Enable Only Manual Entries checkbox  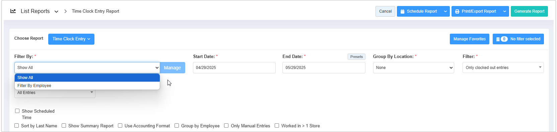click(226, 126)
